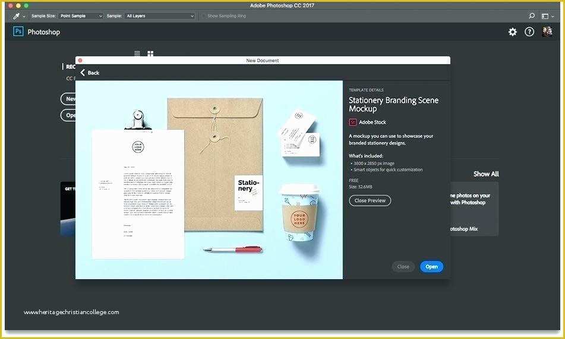This screenshot has width=565, height=339.
Task: Click 'Smart objects for quick customization' text
Action: click(388, 170)
